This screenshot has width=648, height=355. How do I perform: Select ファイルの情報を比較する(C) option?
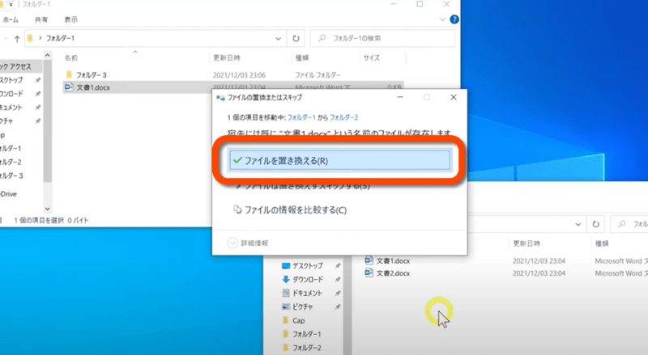291,209
